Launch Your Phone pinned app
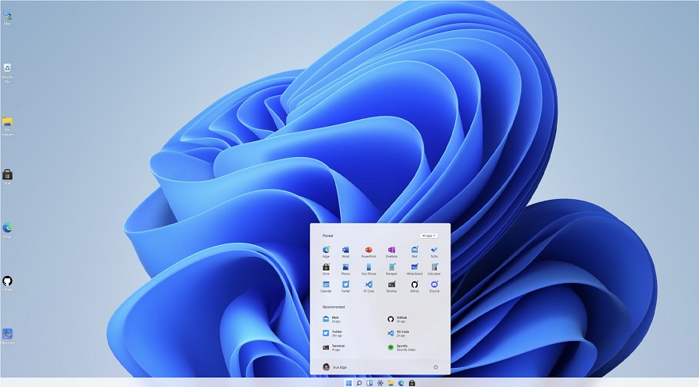 pos(369,267)
